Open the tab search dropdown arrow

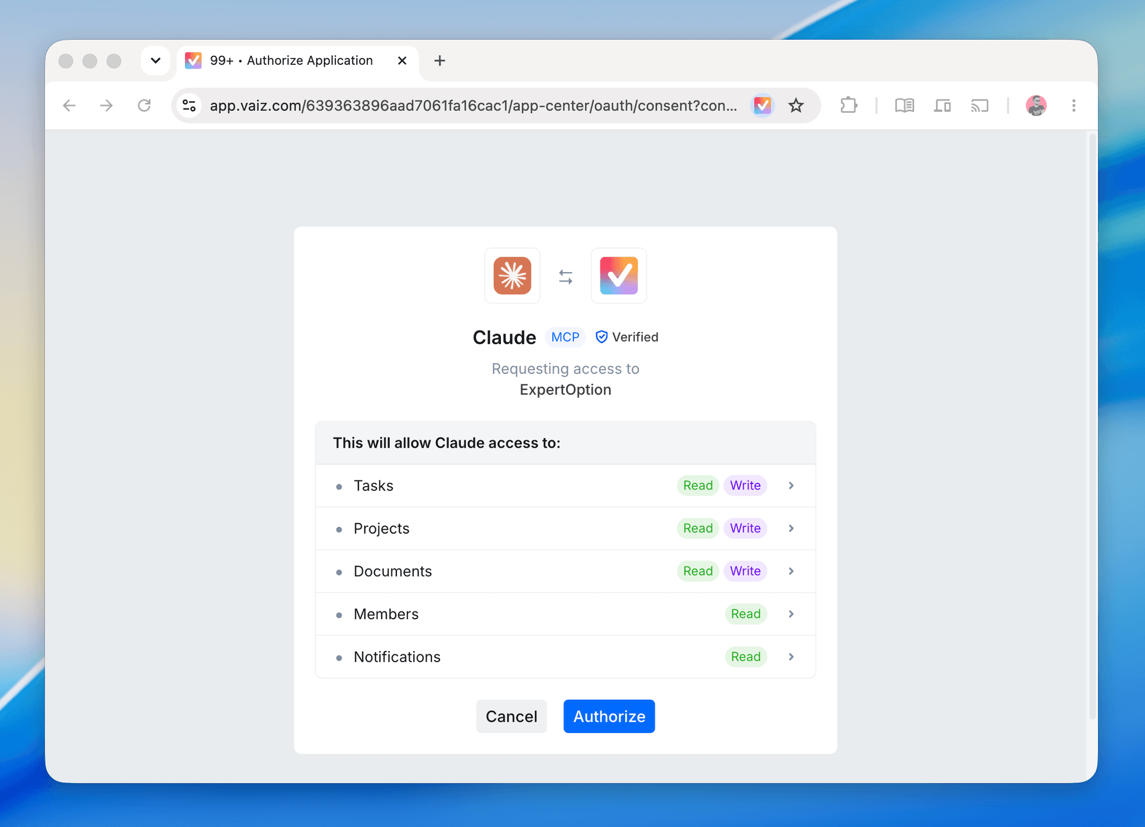155,60
